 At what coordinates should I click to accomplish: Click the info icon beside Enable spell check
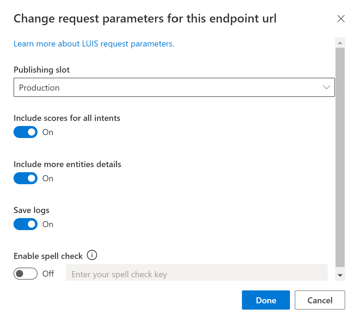coord(92,255)
